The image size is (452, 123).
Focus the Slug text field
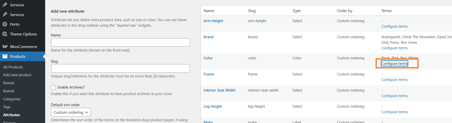pyautogui.click(x=120, y=68)
